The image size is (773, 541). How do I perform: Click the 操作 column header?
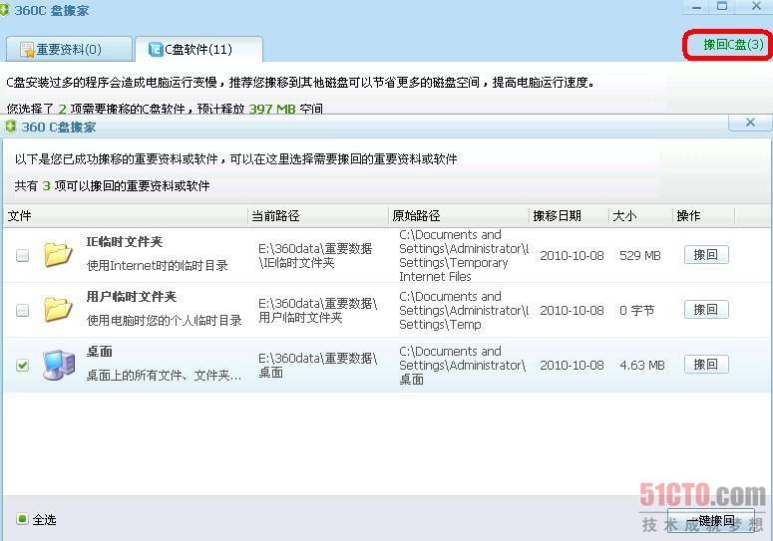703,216
